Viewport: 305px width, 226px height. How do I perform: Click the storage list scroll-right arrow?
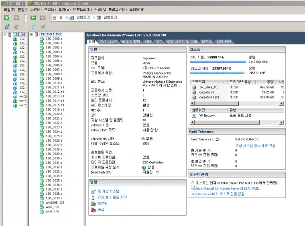[x=281, y=104]
